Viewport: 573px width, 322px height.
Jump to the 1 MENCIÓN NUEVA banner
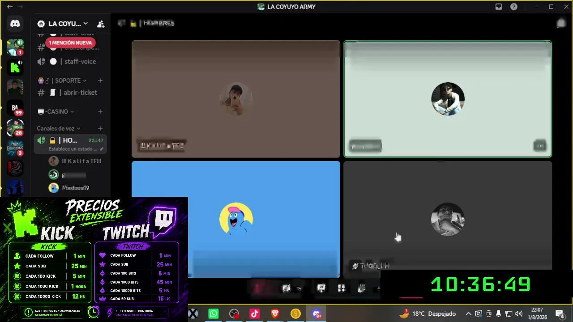tap(70, 43)
